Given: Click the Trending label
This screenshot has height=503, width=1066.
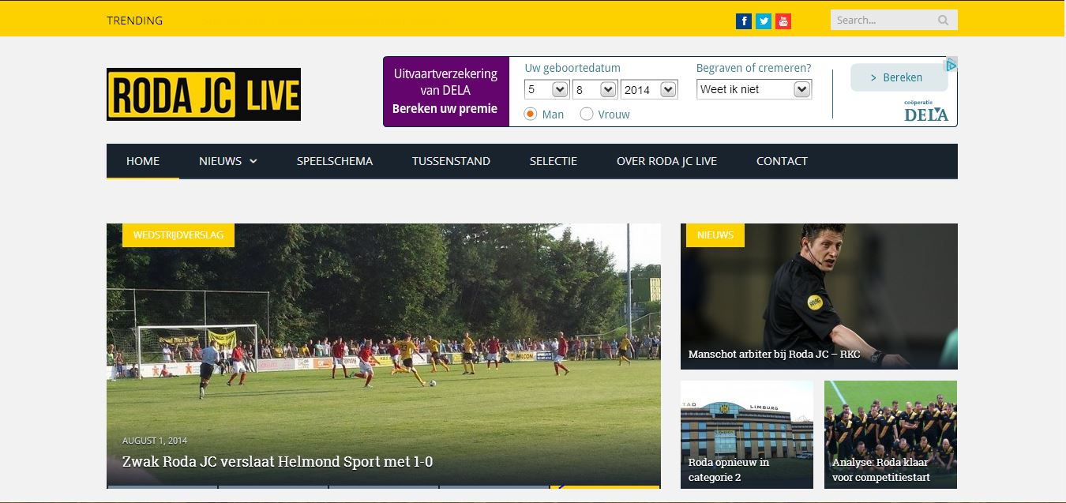Looking at the screenshot, I should (x=135, y=21).
